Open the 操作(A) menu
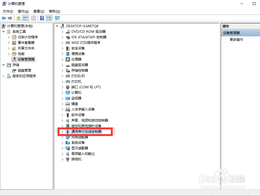 click(x=23, y=11)
